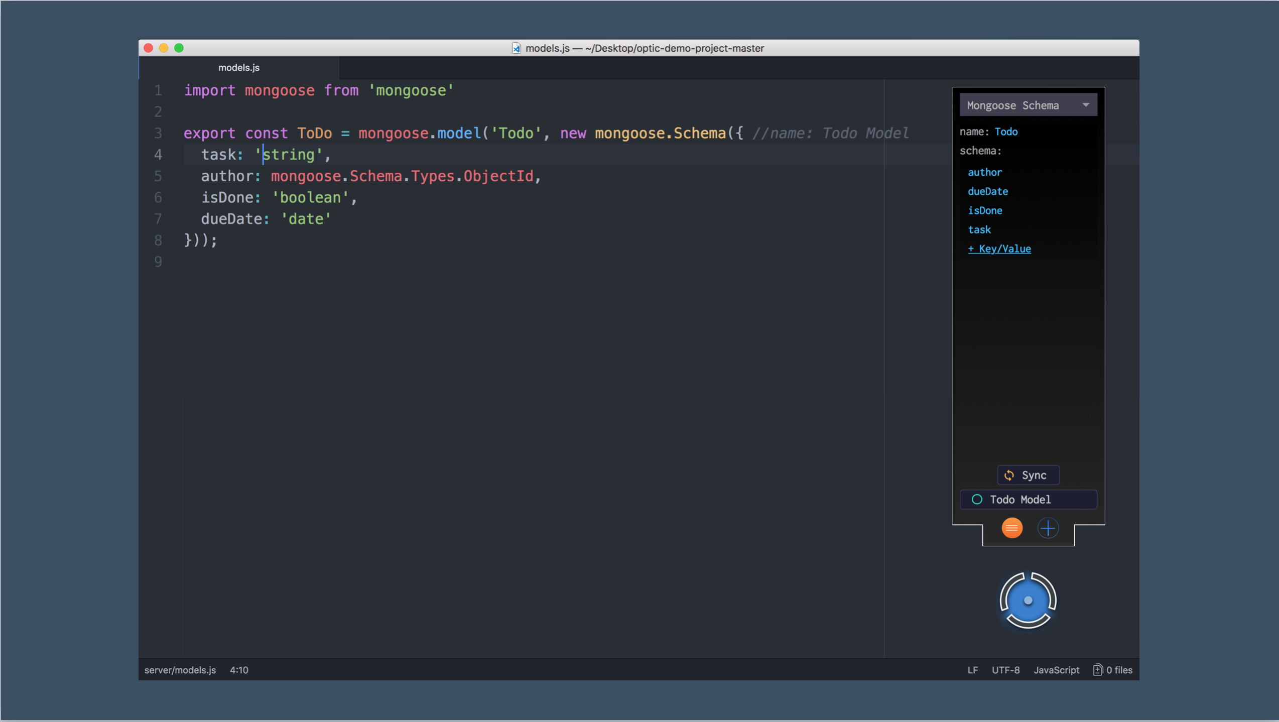Image resolution: width=1279 pixels, height=722 pixels.
Task: Select the dueDate schema field
Action: [x=987, y=191]
